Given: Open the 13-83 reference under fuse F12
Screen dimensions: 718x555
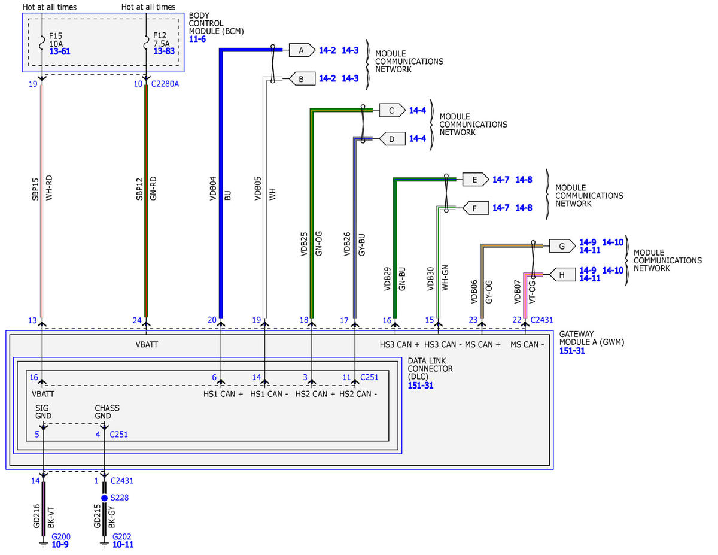Looking at the screenshot, I should [x=164, y=52].
